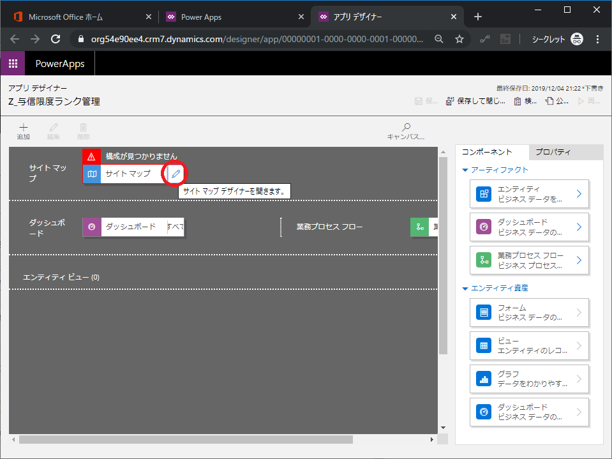Select the site map tile map icon
Screen dimensions: 612x459
(92, 174)
